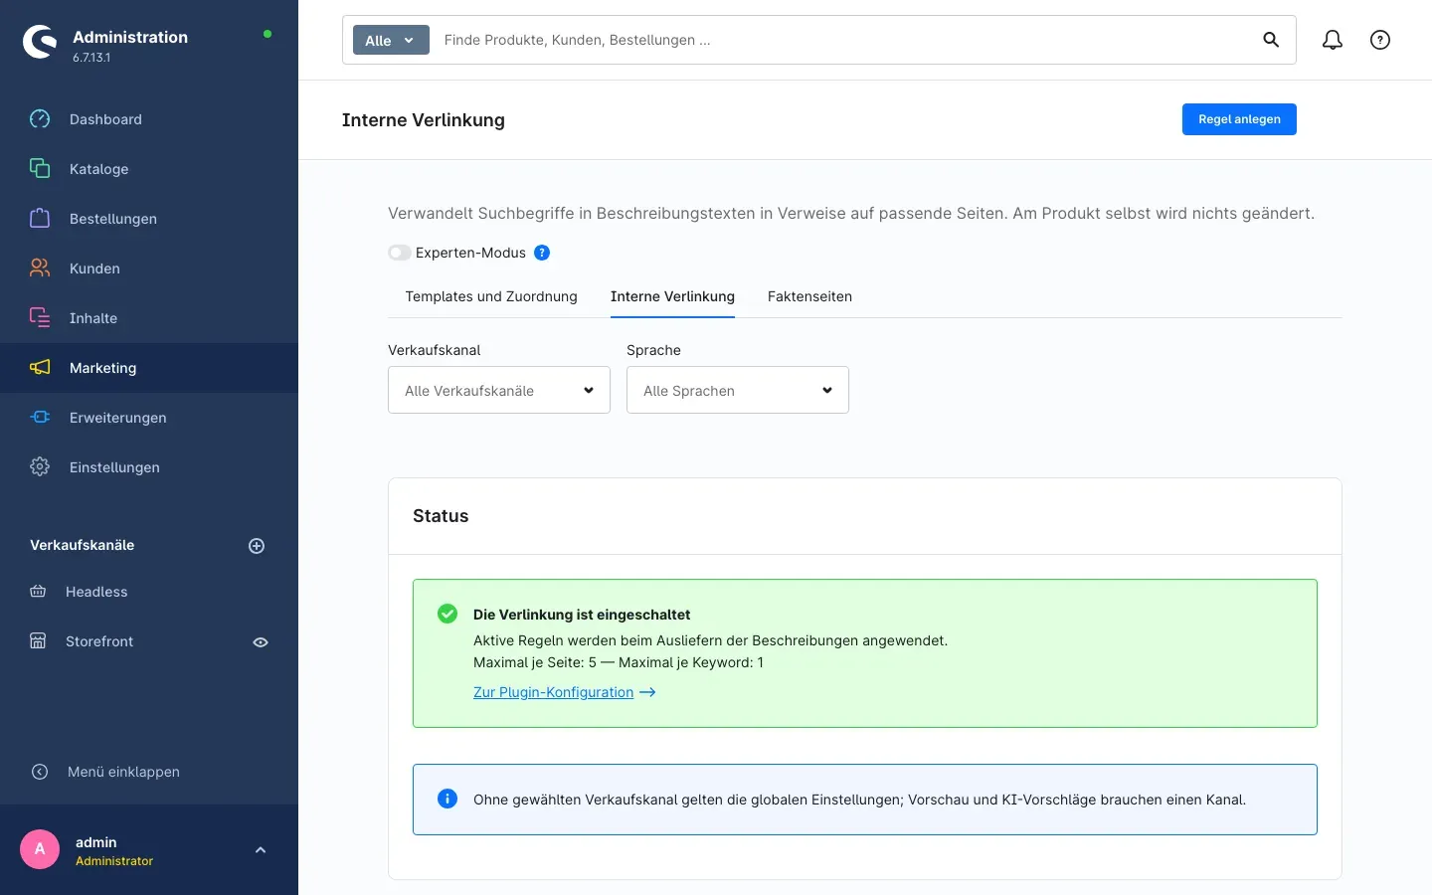Open Kataloge menu item
The height and width of the screenshot is (895, 1432).
click(x=149, y=169)
